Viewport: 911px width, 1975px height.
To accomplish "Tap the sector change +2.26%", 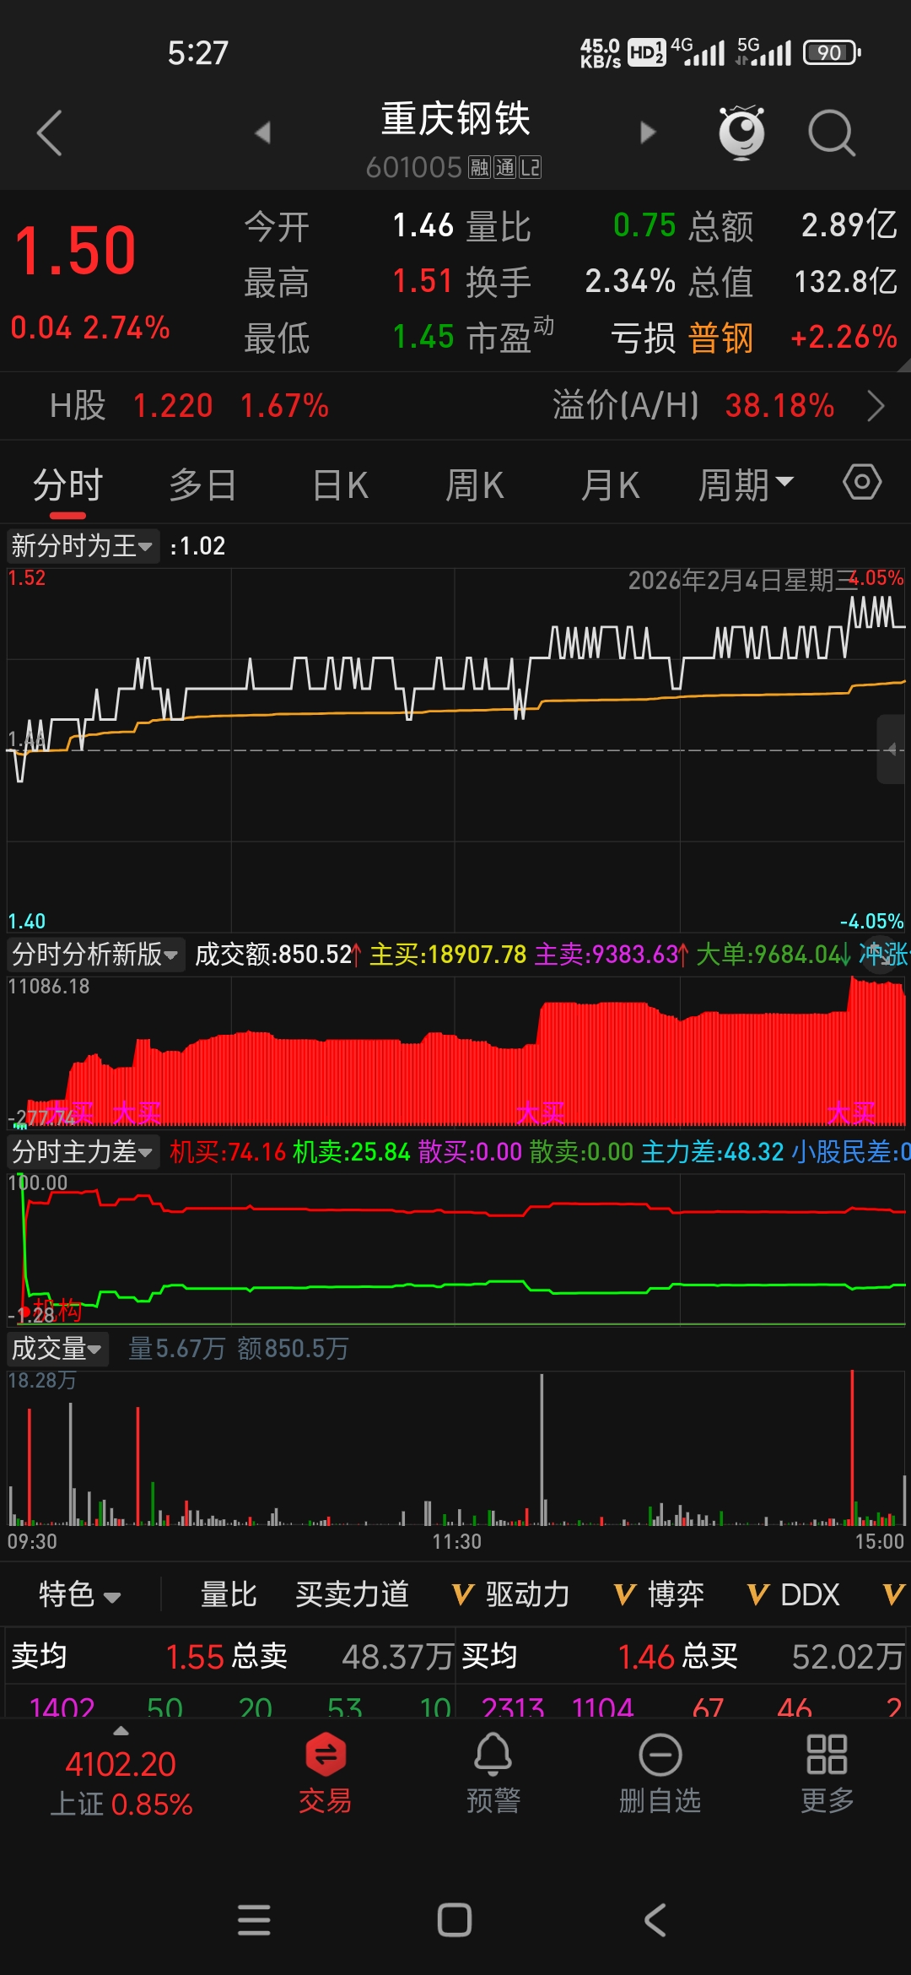I will click(844, 338).
